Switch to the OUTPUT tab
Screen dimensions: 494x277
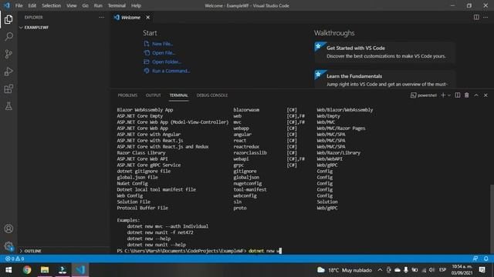154,95
